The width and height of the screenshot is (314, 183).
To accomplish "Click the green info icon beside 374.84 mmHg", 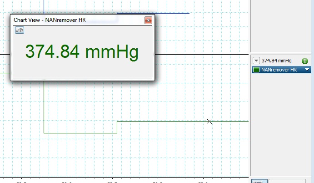I will pyautogui.click(x=305, y=61).
